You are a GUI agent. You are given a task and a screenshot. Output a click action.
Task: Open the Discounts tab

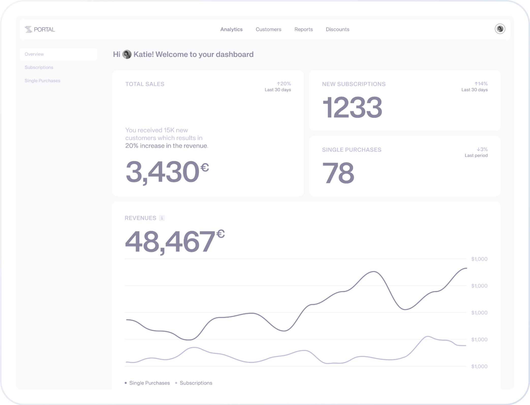point(337,29)
